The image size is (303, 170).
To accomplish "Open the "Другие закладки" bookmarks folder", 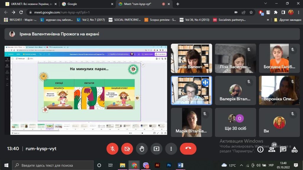I will click(x=286, y=20).
